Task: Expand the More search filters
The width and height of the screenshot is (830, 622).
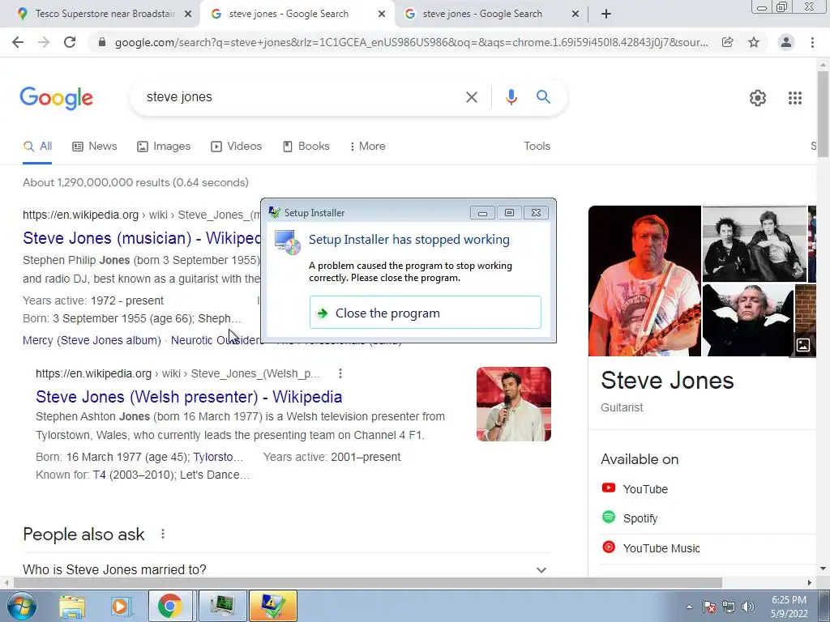Action: pyautogui.click(x=367, y=147)
